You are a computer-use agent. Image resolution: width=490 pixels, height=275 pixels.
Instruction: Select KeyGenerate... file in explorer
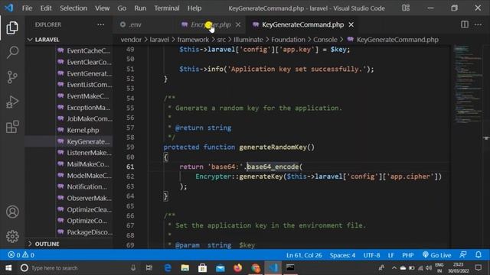(x=88, y=141)
